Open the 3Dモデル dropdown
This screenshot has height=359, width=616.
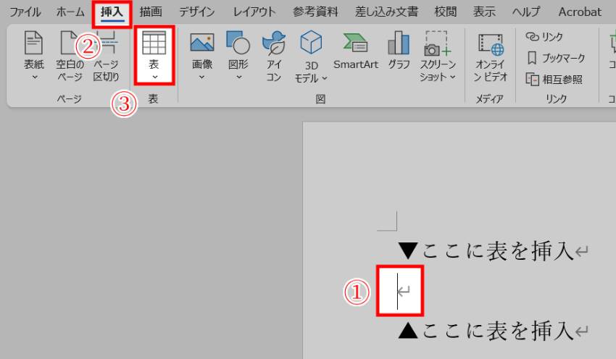point(311,54)
